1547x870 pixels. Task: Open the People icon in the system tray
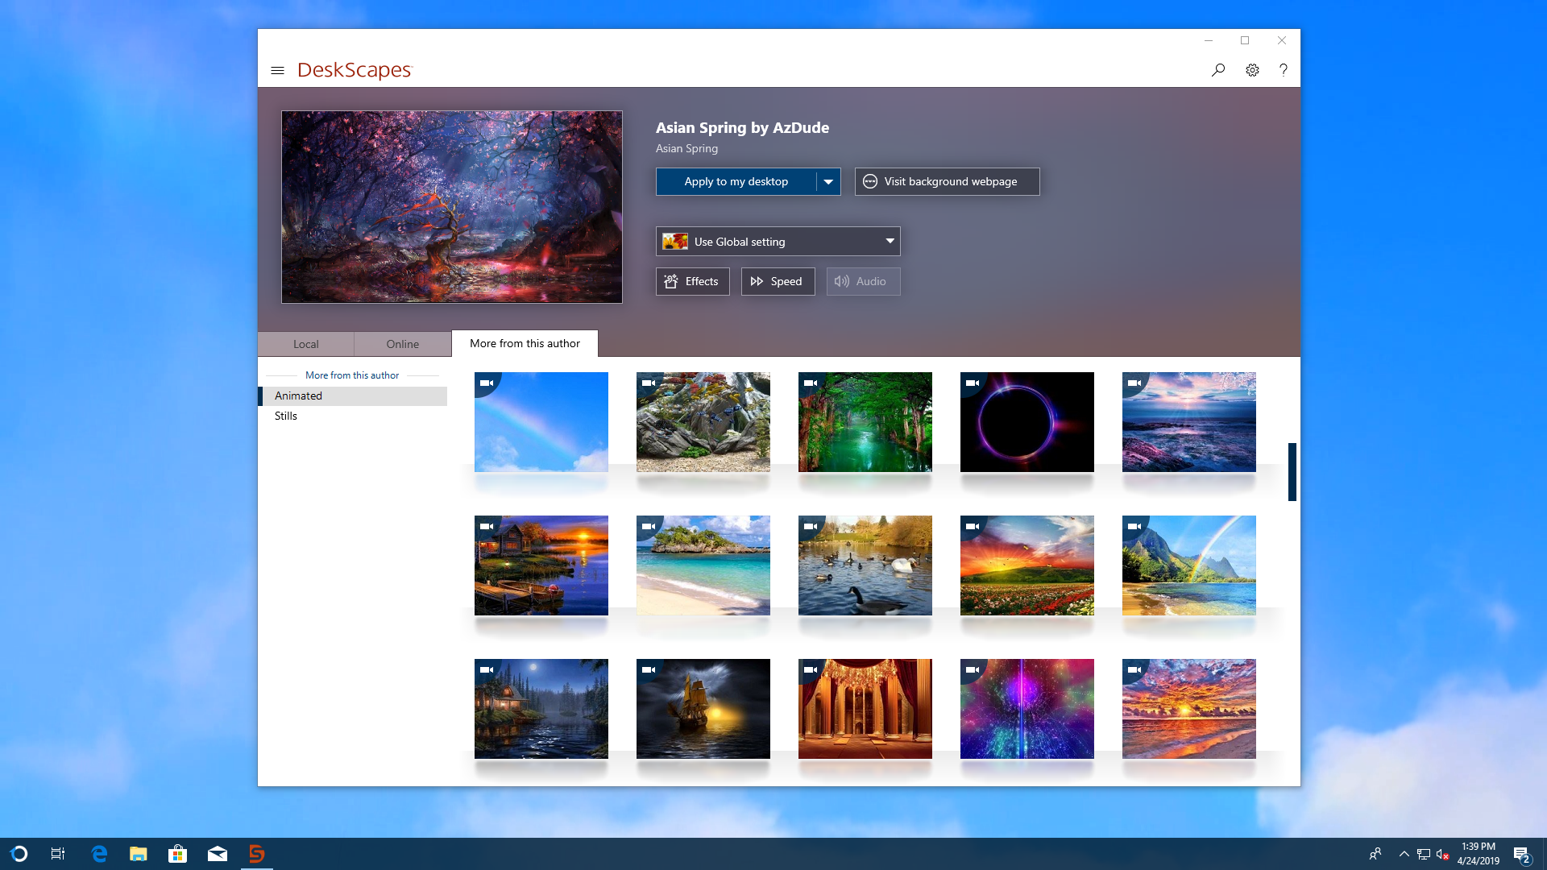click(1375, 854)
